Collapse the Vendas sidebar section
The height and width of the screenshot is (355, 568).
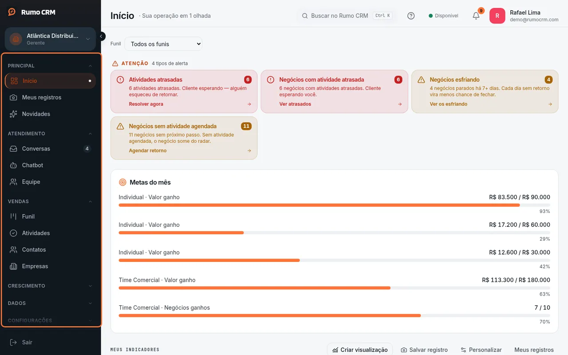point(50,201)
